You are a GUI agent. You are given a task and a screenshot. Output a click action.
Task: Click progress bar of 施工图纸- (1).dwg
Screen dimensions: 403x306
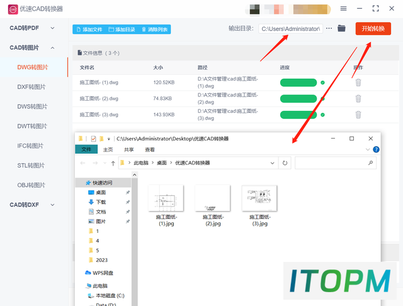[x=298, y=82]
